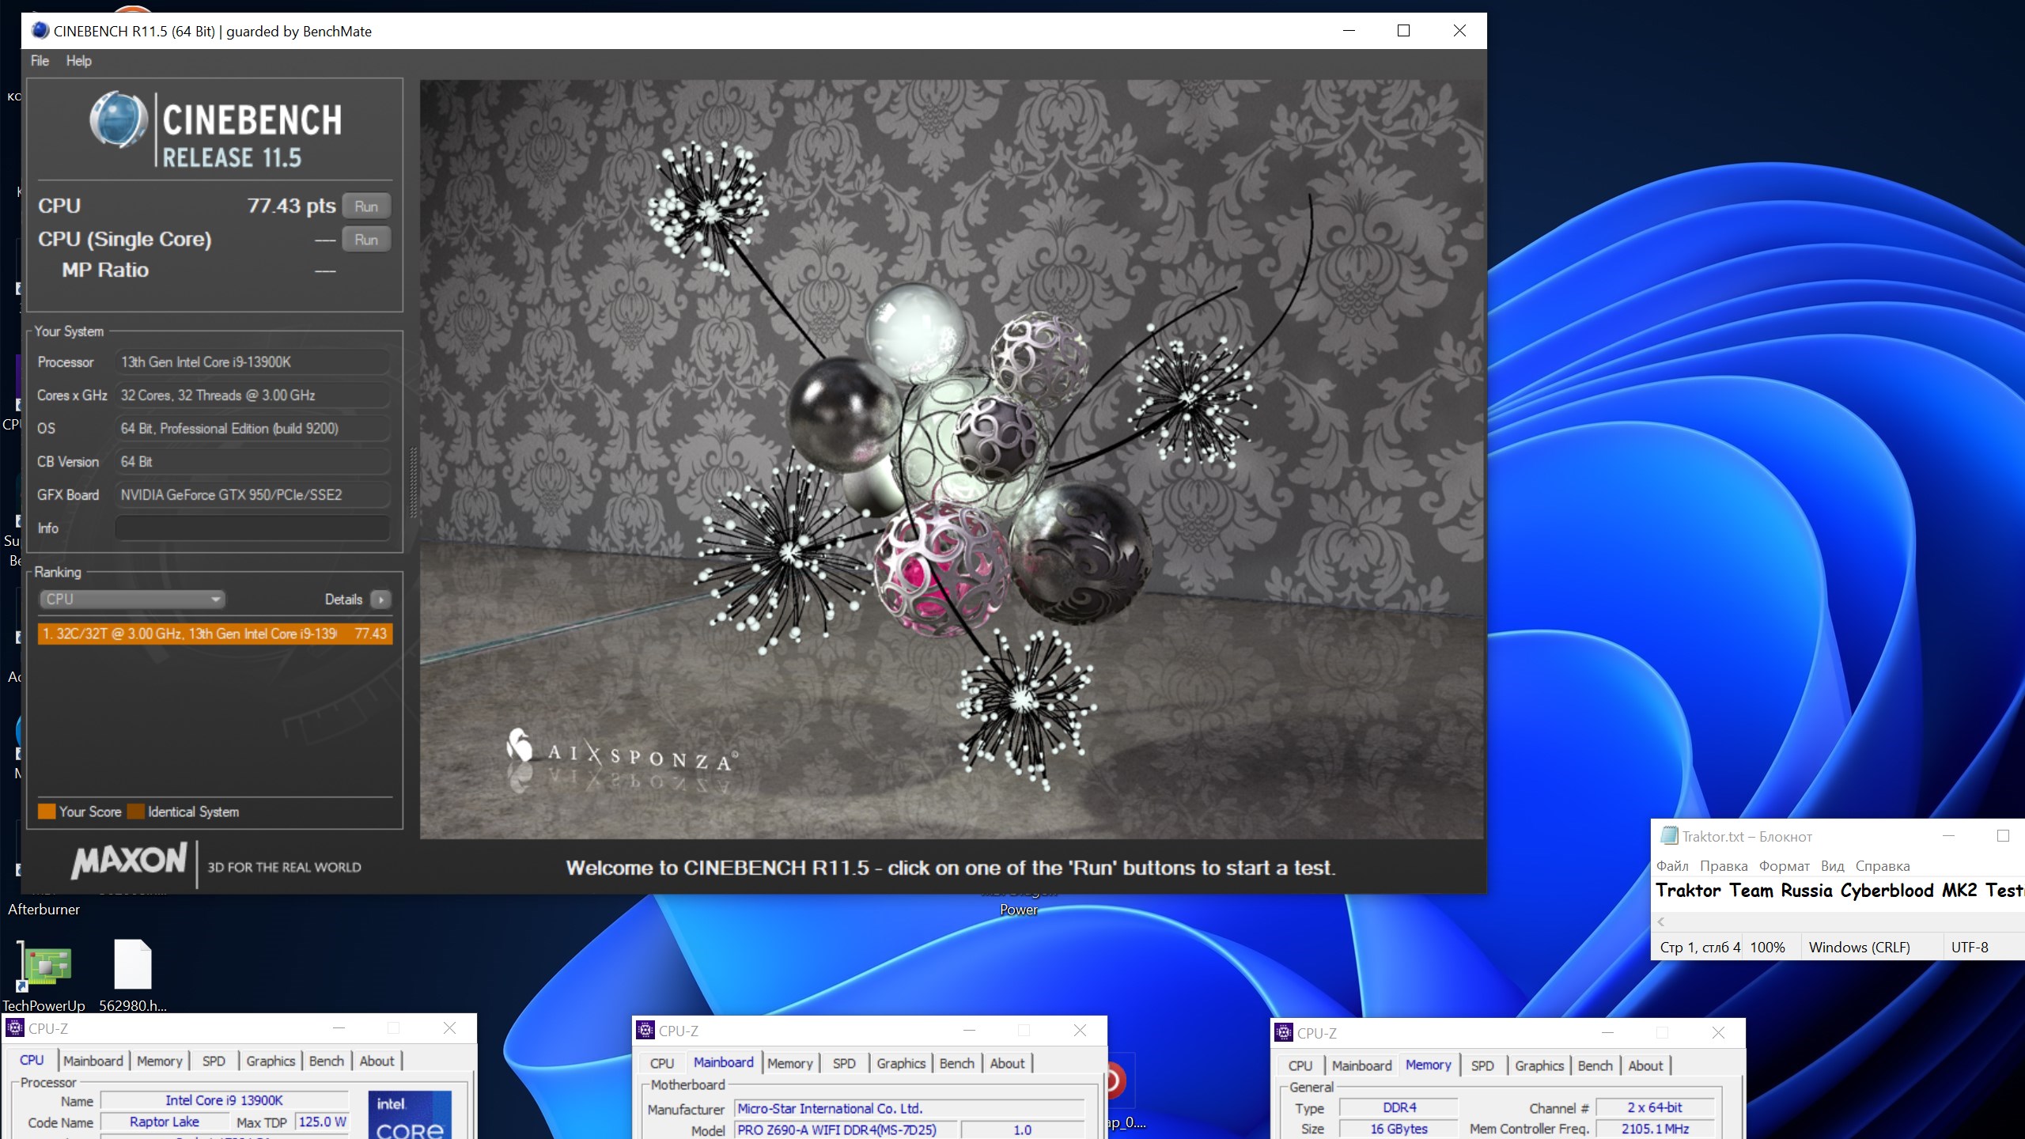
Task: Open Bench tab in left CPU-Z window
Action: 327,1061
